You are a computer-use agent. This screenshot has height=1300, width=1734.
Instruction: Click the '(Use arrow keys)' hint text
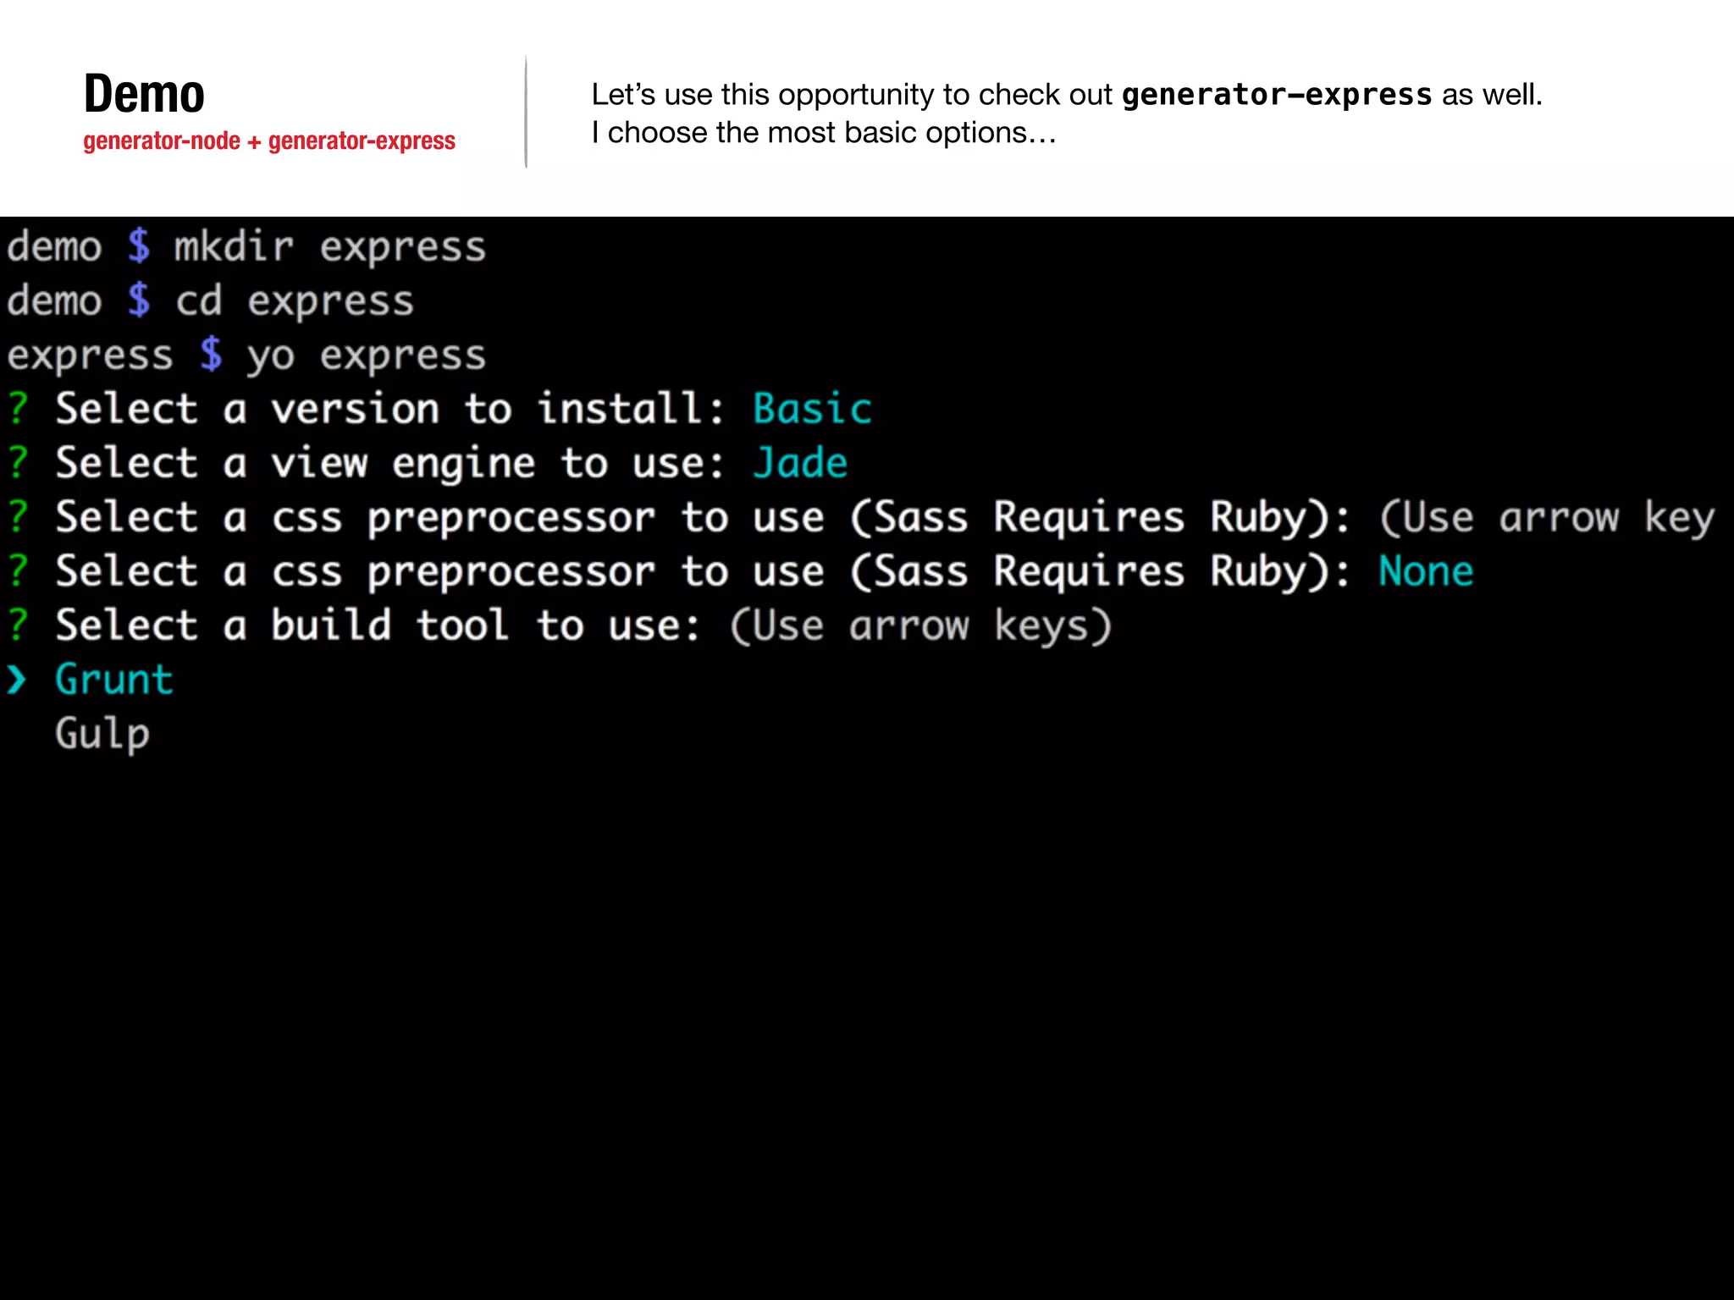click(920, 625)
